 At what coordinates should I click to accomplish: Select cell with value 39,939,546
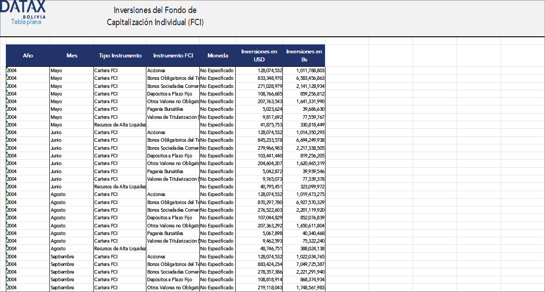[x=304, y=171]
